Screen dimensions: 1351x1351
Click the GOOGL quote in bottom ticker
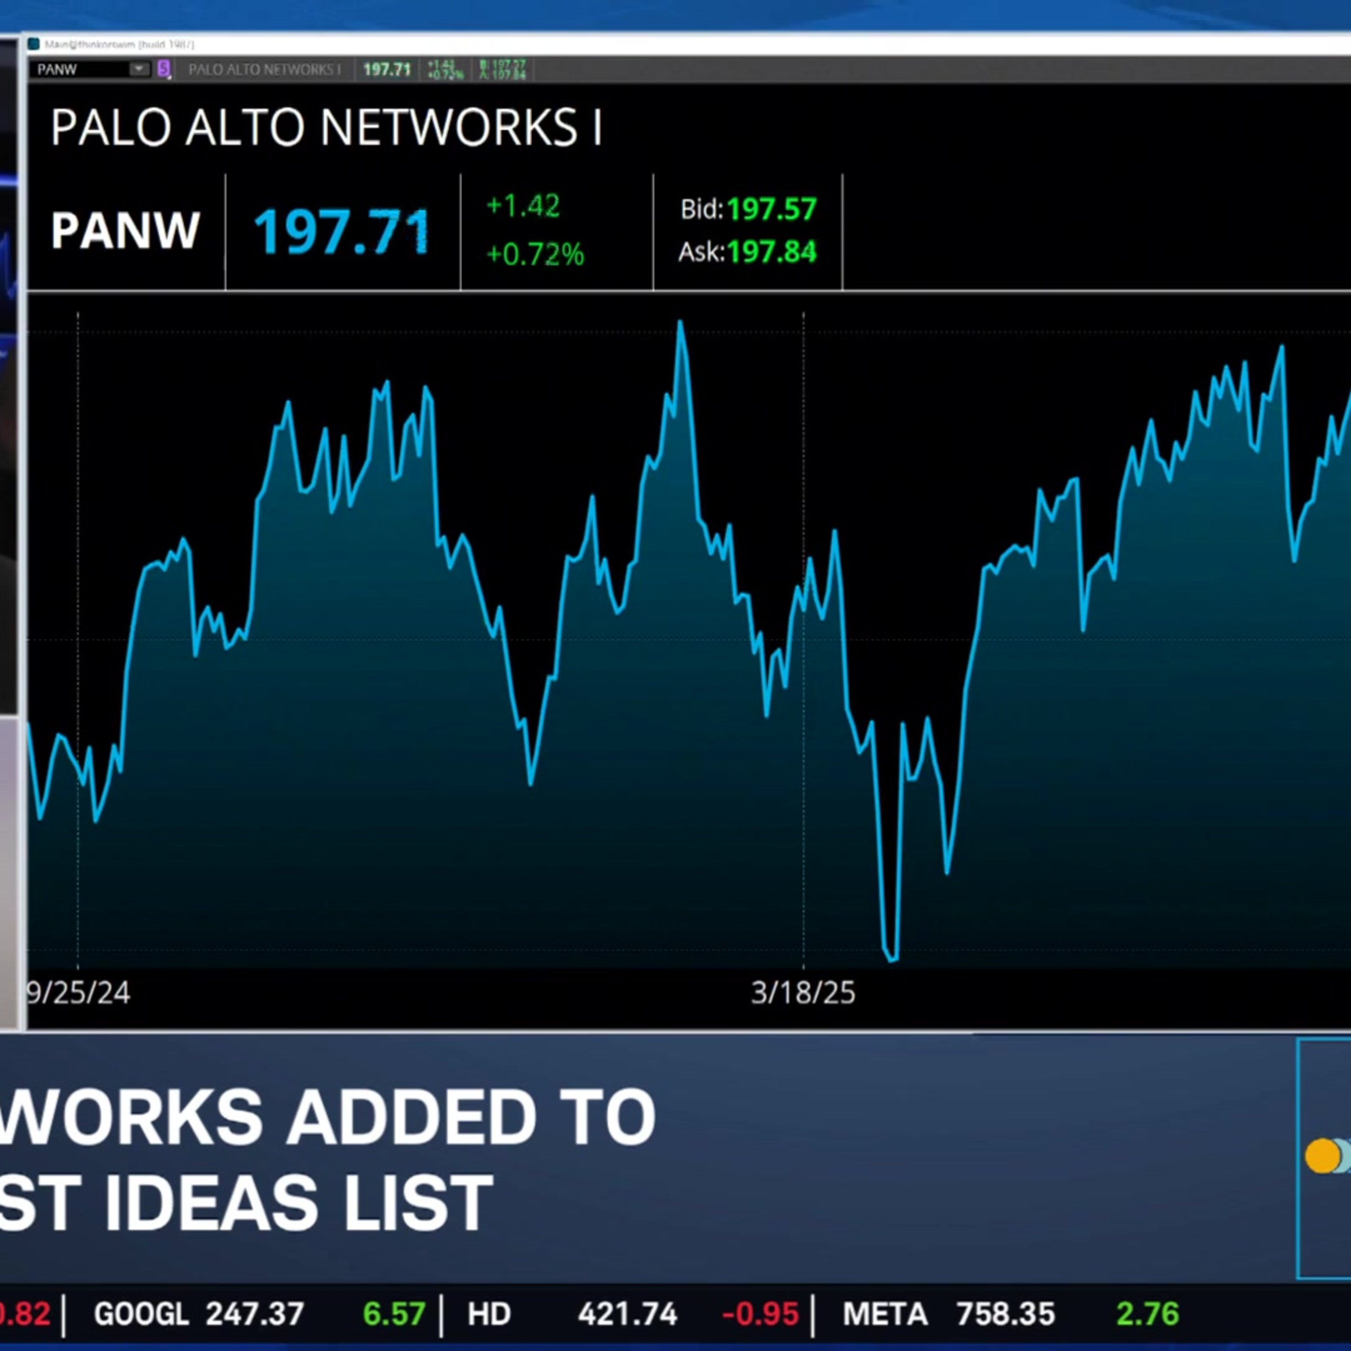[259, 1314]
